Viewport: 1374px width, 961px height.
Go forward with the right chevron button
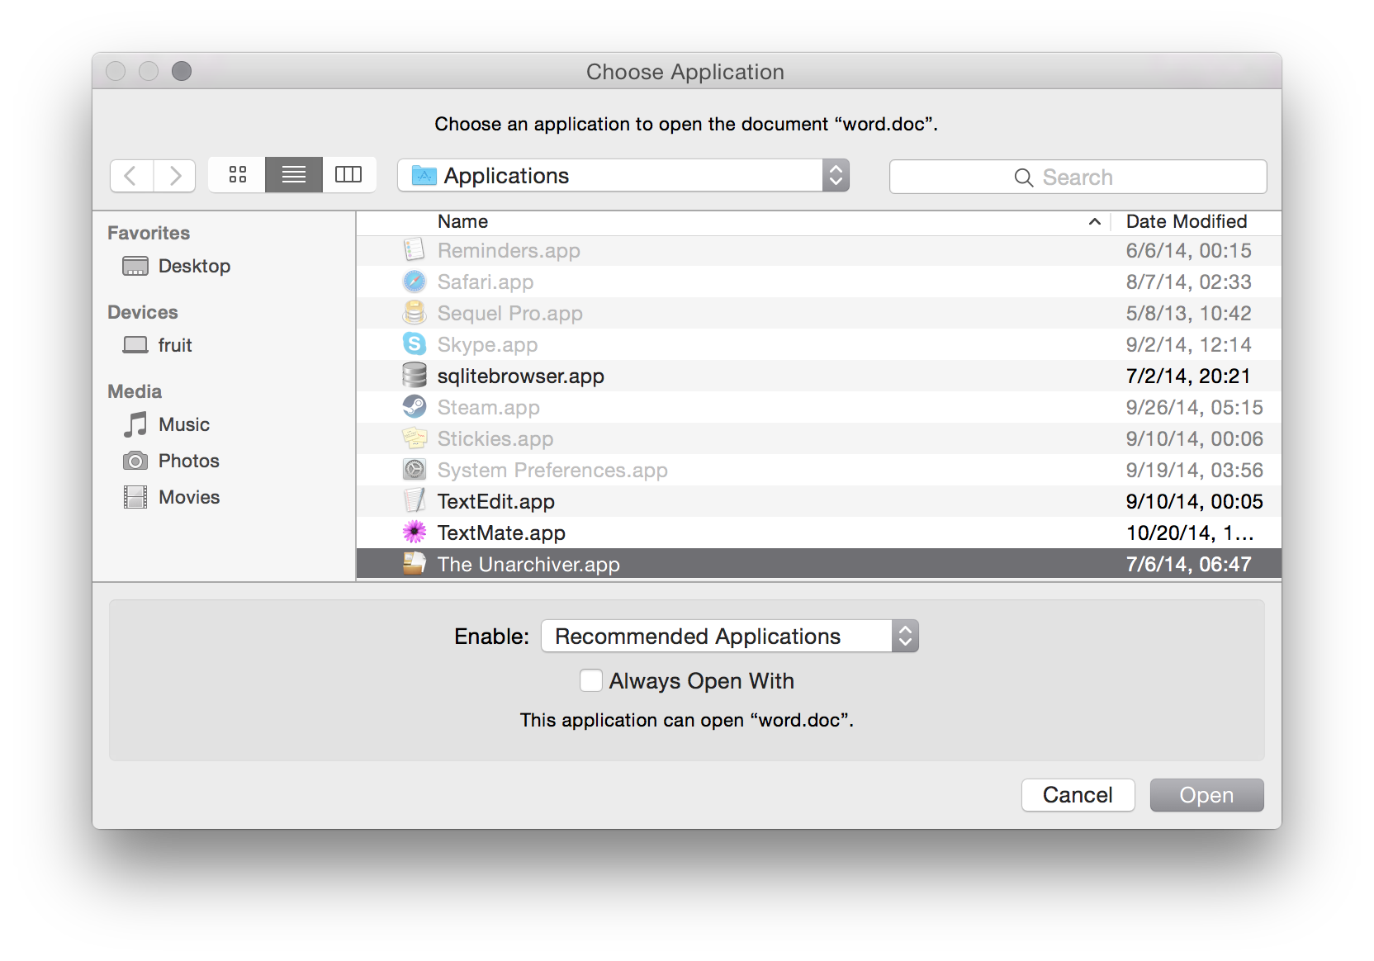pyautogui.click(x=174, y=176)
